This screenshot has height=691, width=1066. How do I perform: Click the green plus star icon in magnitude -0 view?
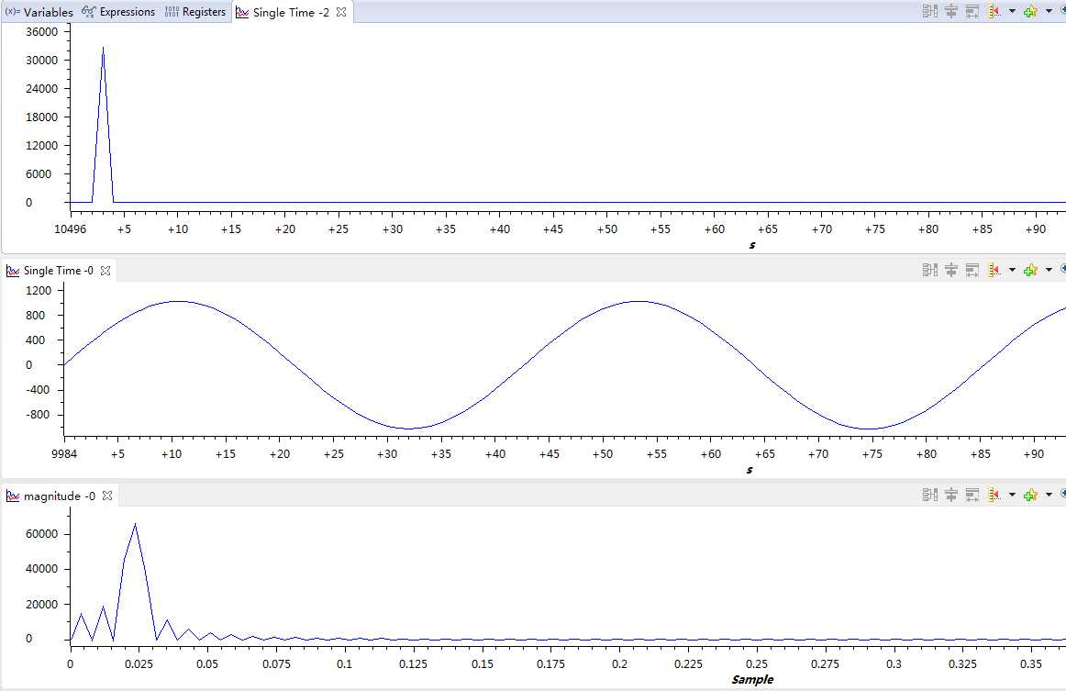[x=1030, y=495]
